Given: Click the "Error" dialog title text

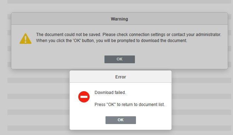Looking at the screenshot, I should 120,77.
